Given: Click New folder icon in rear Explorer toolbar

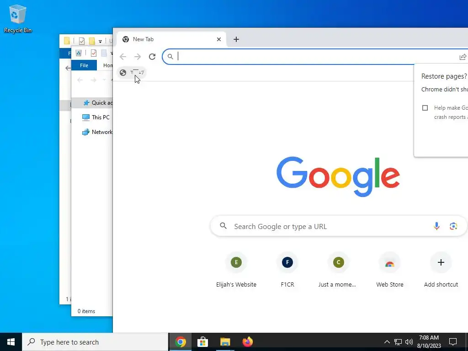Looking at the screenshot, I should coord(92,41).
